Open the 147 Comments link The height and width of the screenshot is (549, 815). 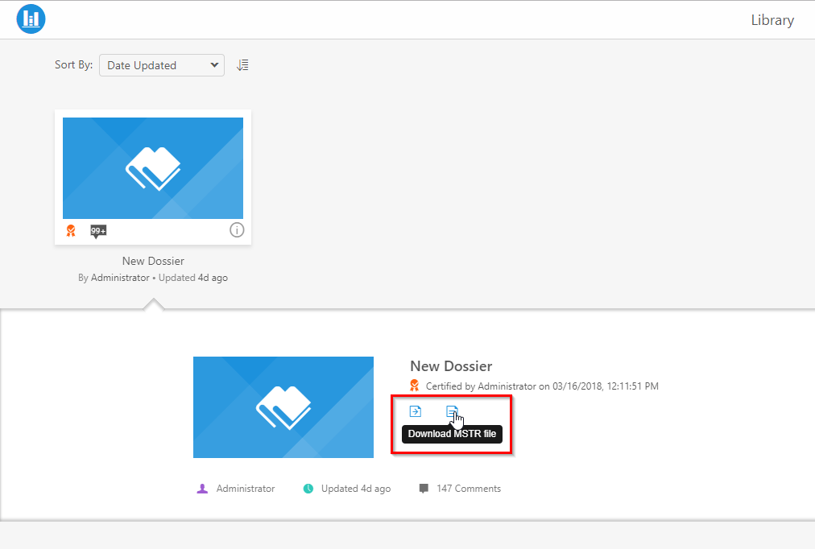pos(468,489)
